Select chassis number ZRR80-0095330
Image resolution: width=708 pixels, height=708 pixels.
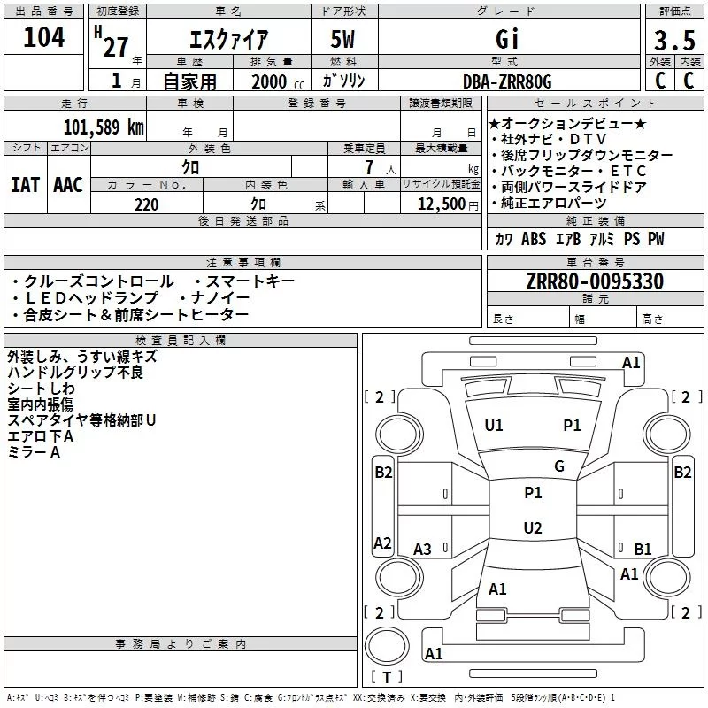pos(595,281)
